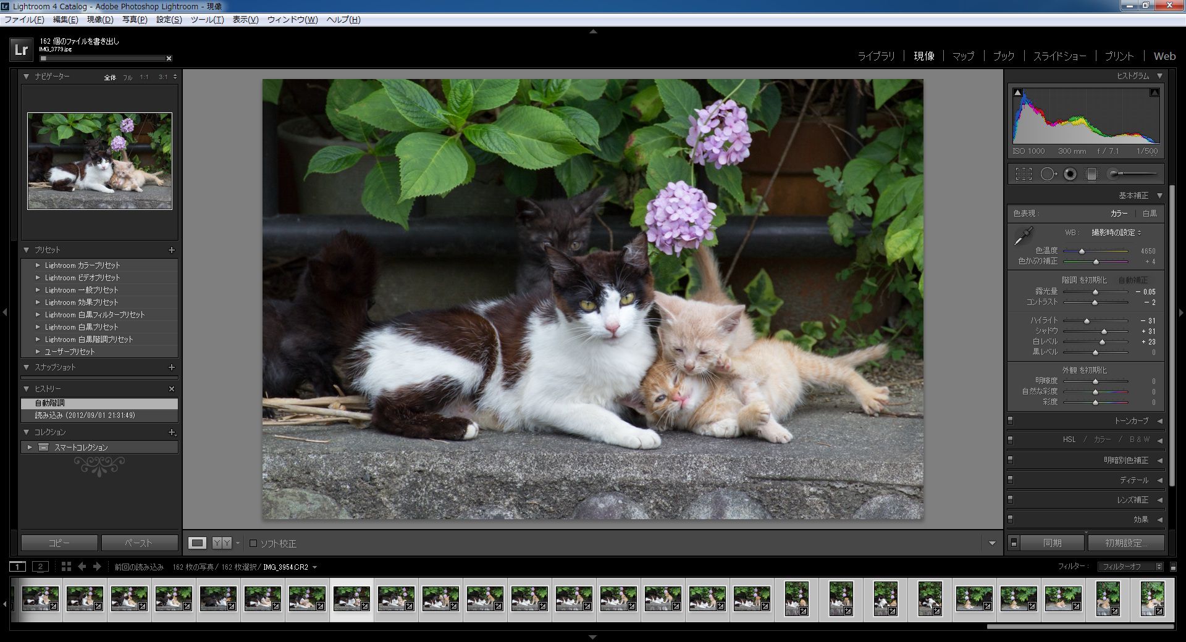Choose the Red Eye Correction tool

tap(1070, 175)
